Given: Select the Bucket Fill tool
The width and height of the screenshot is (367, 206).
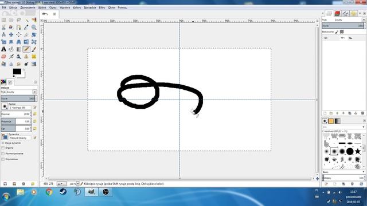Looking at the screenshot, I should click(x=11, y=49).
